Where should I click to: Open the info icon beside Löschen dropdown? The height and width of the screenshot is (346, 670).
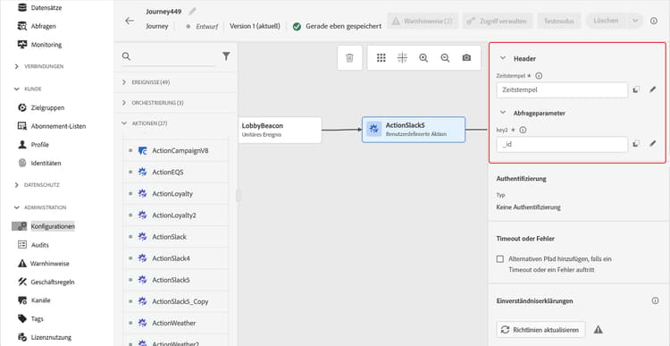654,21
